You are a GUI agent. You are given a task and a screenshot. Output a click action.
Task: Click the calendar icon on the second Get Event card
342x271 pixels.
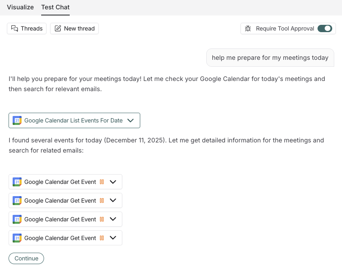coord(17,200)
